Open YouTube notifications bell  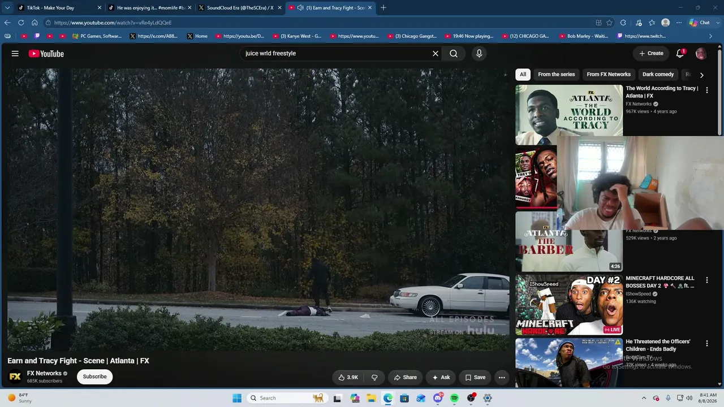pyautogui.click(x=680, y=54)
